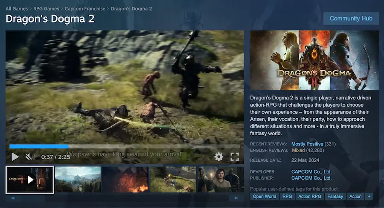This screenshot has height=208, width=384.
Task: Open Mostly Positive recent reviews
Action: (307, 144)
